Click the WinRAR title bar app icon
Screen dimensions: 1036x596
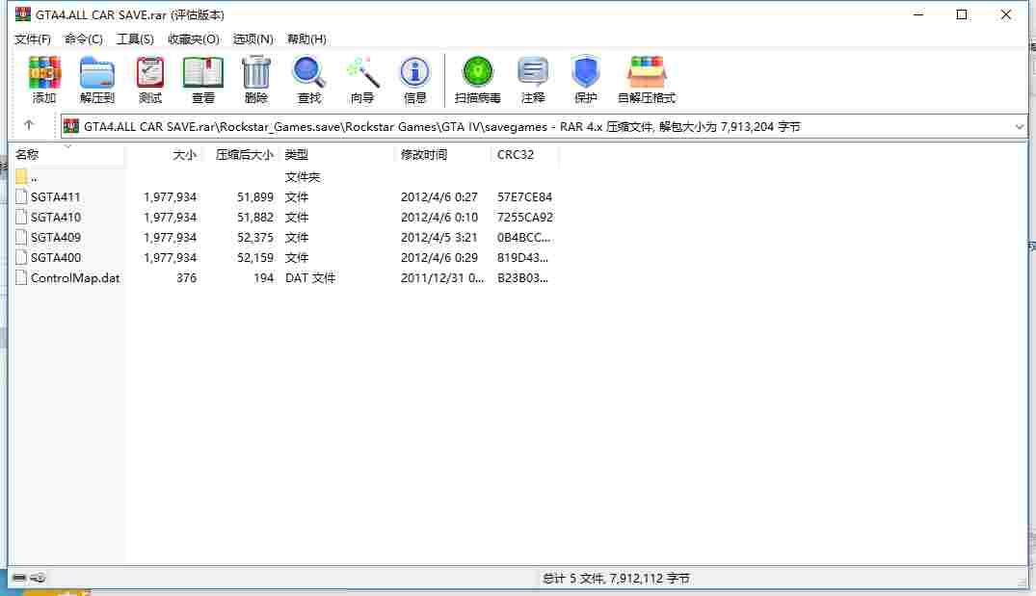[22, 13]
